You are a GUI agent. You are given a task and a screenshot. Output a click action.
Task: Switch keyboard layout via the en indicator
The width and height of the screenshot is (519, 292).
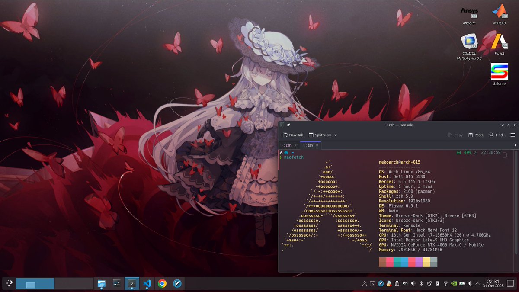[x=405, y=283]
